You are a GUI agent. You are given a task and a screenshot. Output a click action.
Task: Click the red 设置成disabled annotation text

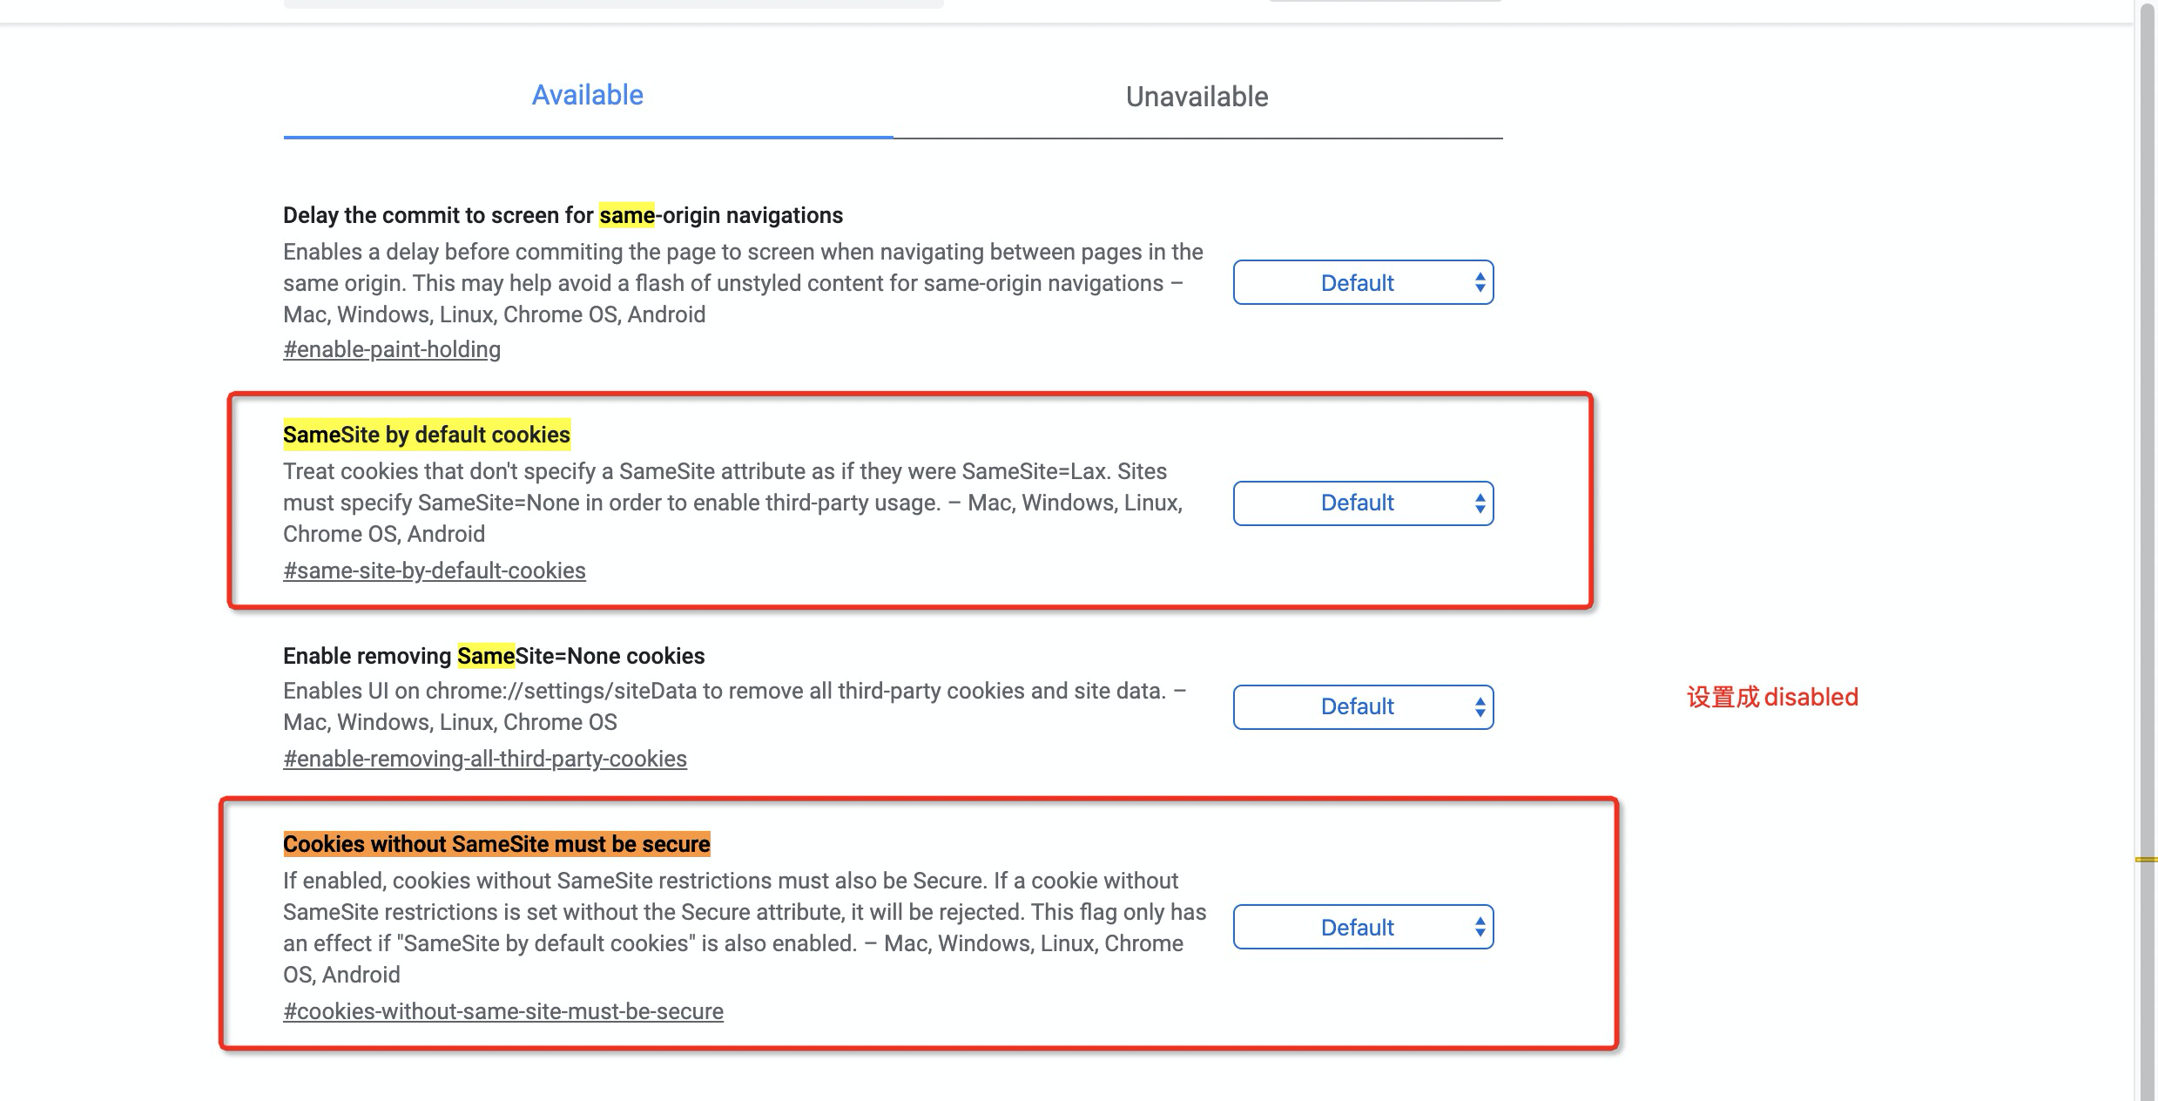tap(1771, 698)
